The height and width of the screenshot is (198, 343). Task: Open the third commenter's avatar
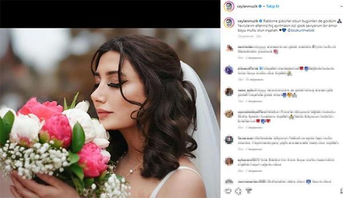tap(229, 92)
